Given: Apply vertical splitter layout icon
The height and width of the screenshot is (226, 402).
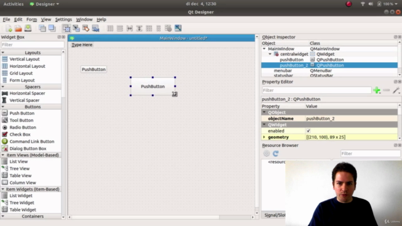Looking at the screenshot, I should (139, 28).
